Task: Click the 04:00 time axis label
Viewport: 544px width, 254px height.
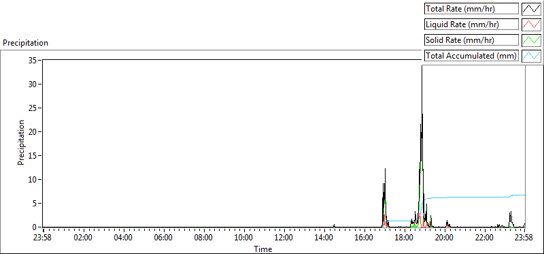Action: (123, 238)
